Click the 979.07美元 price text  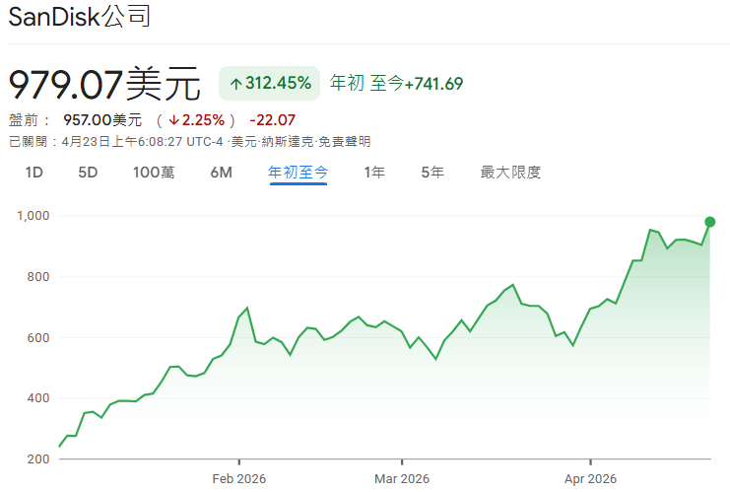104,85
